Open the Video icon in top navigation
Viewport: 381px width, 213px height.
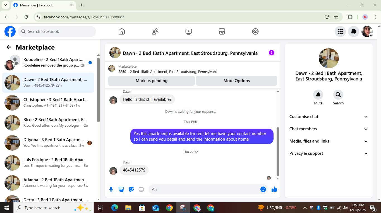coord(189,31)
